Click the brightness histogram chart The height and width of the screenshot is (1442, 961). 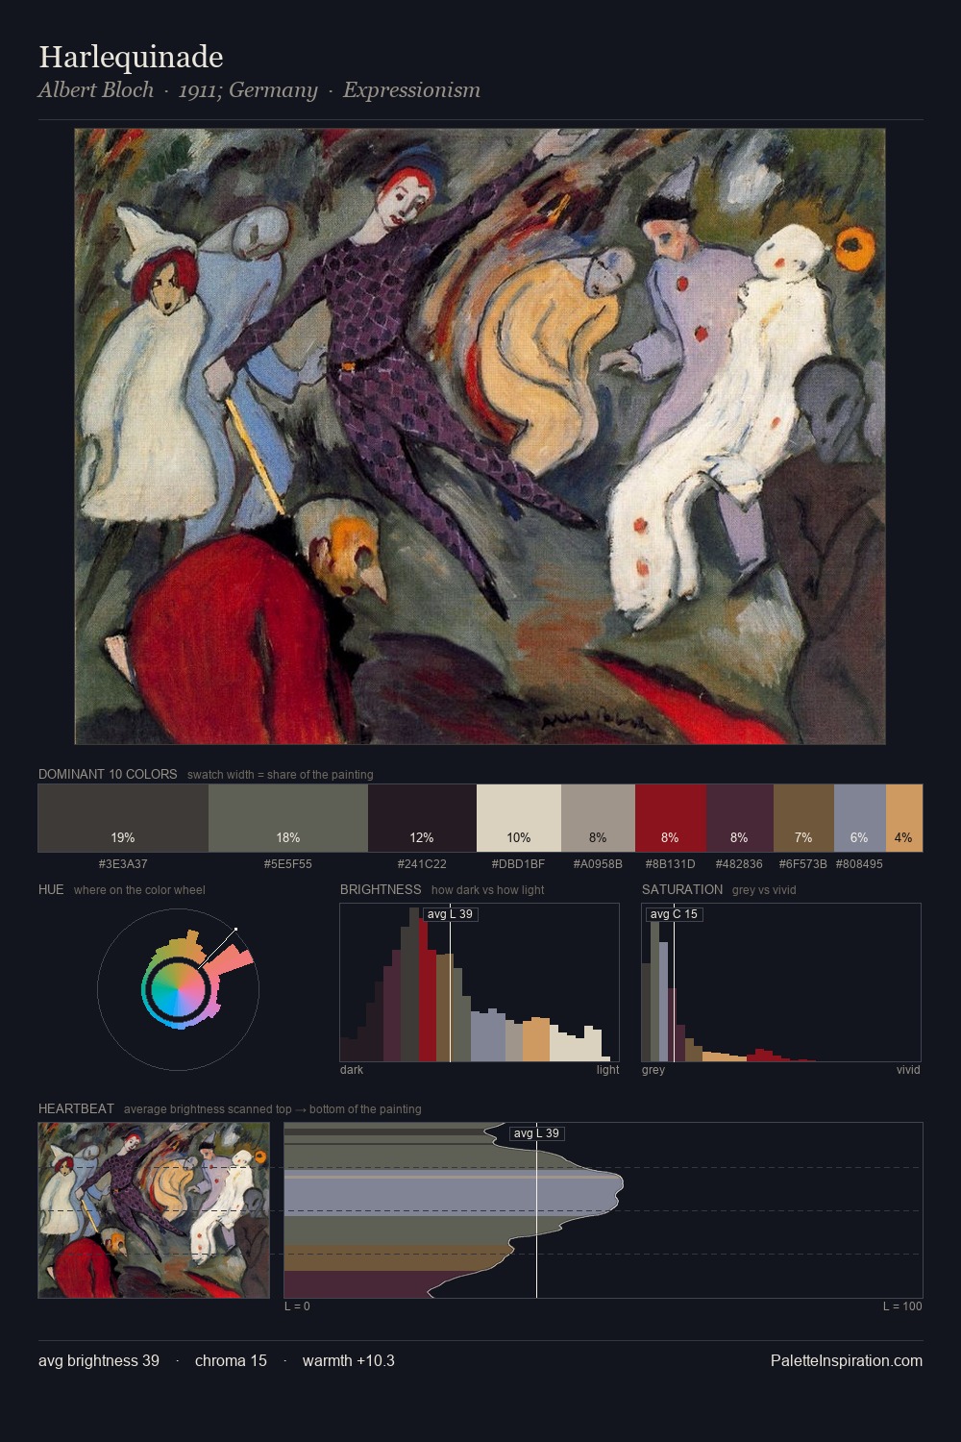coord(480,982)
